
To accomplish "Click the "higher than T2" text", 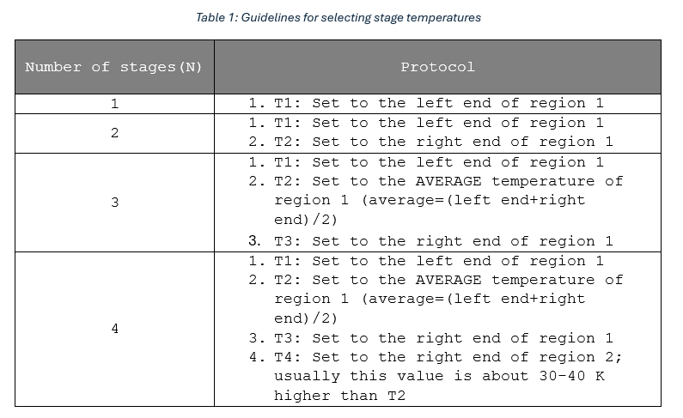I will click(339, 396).
